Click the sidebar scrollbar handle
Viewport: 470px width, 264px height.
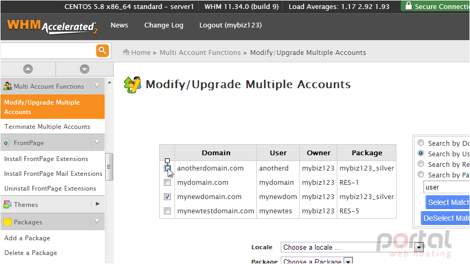(109, 167)
